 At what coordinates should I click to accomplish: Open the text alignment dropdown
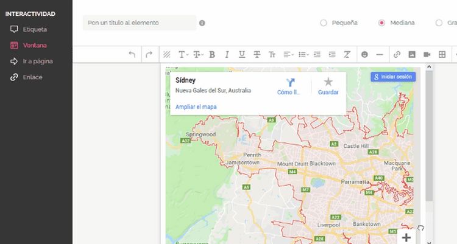(288, 55)
